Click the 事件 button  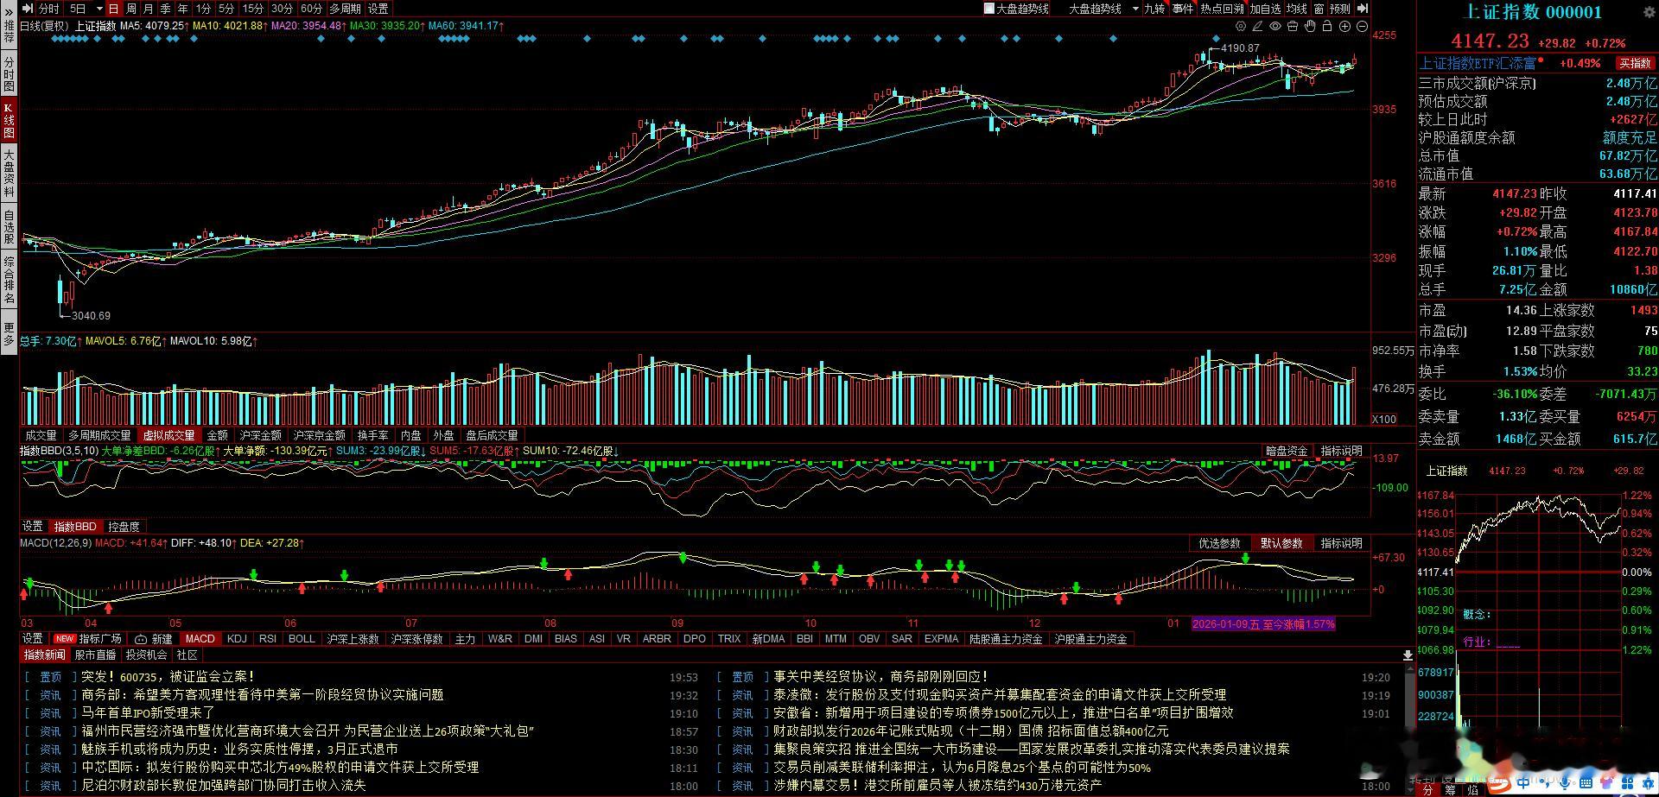click(1183, 9)
